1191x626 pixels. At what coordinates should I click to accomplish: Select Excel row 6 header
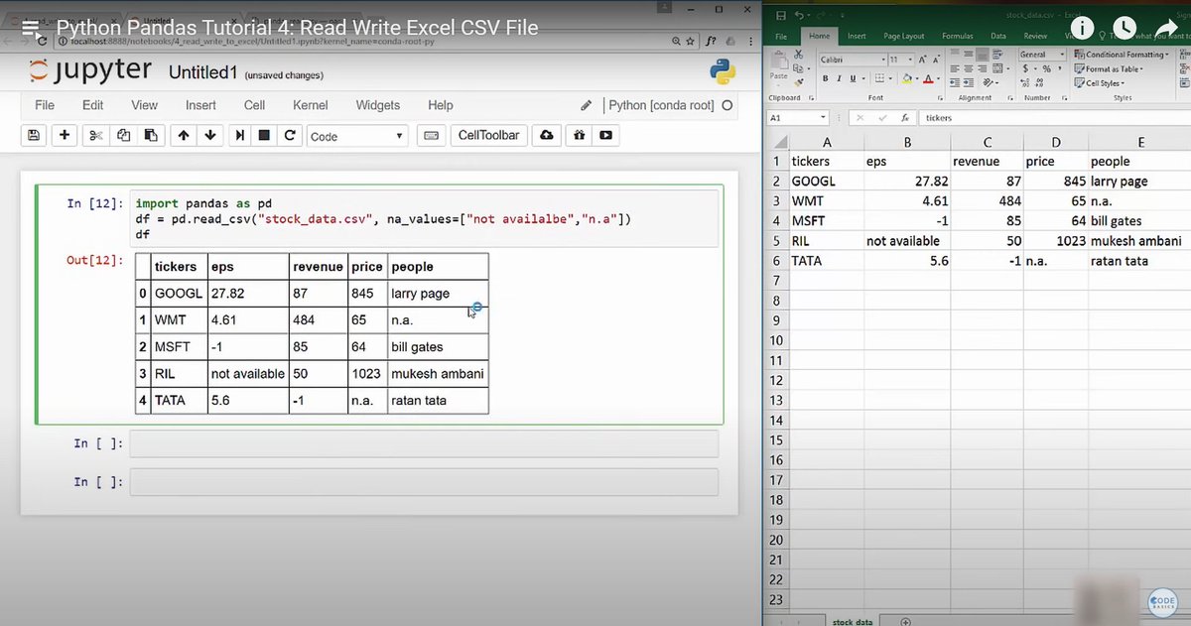(x=776, y=260)
